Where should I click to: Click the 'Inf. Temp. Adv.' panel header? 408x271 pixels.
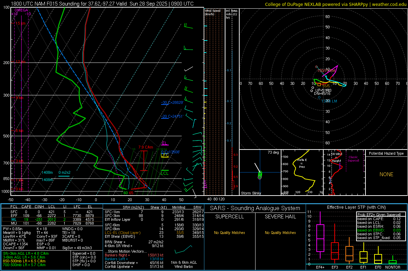coord(232,14)
